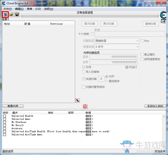Click the Previous column header
This screenshot has height=155, width=168.
point(62,24)
